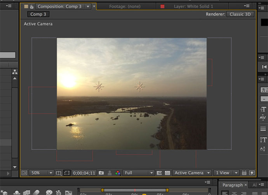268x195 pixels.
Task: Open the Composition panel options menu icon
Action: coord(247,6)
